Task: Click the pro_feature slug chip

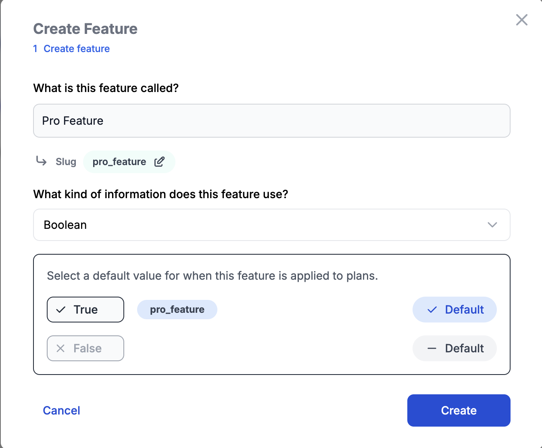Action: tap(119, 162)
